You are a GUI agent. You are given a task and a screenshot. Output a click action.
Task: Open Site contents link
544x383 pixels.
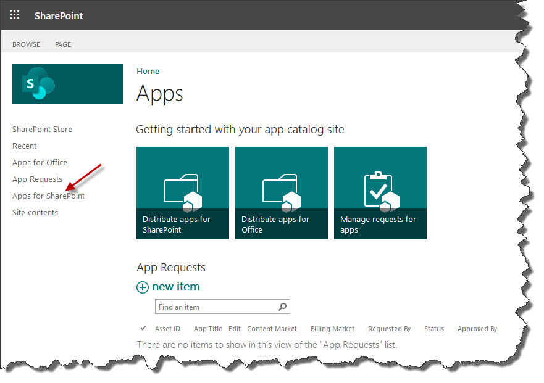pos(35,213)
